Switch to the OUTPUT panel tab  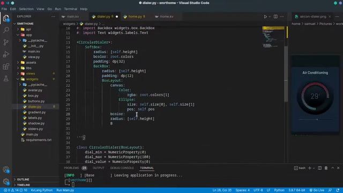[99, 168]
